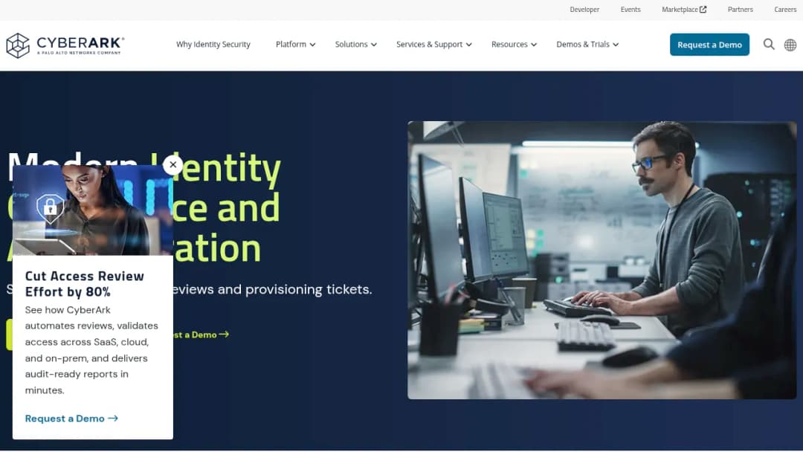Click the popup woman with tablet image
803x452 pixels.
(93, 210)
